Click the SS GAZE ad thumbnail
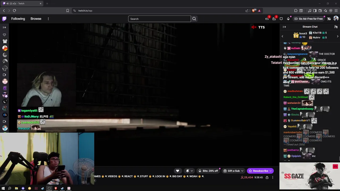The height and width of the screenshot is (191, 340). (309, 176)
